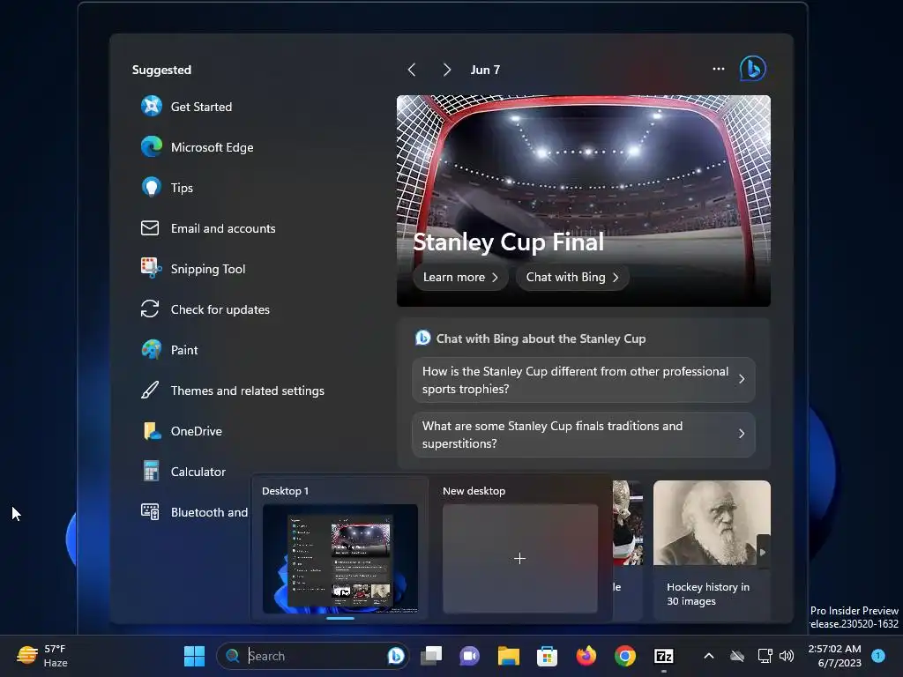Open the notification bell badge
The image size is (903, 677).
point(878,655)
